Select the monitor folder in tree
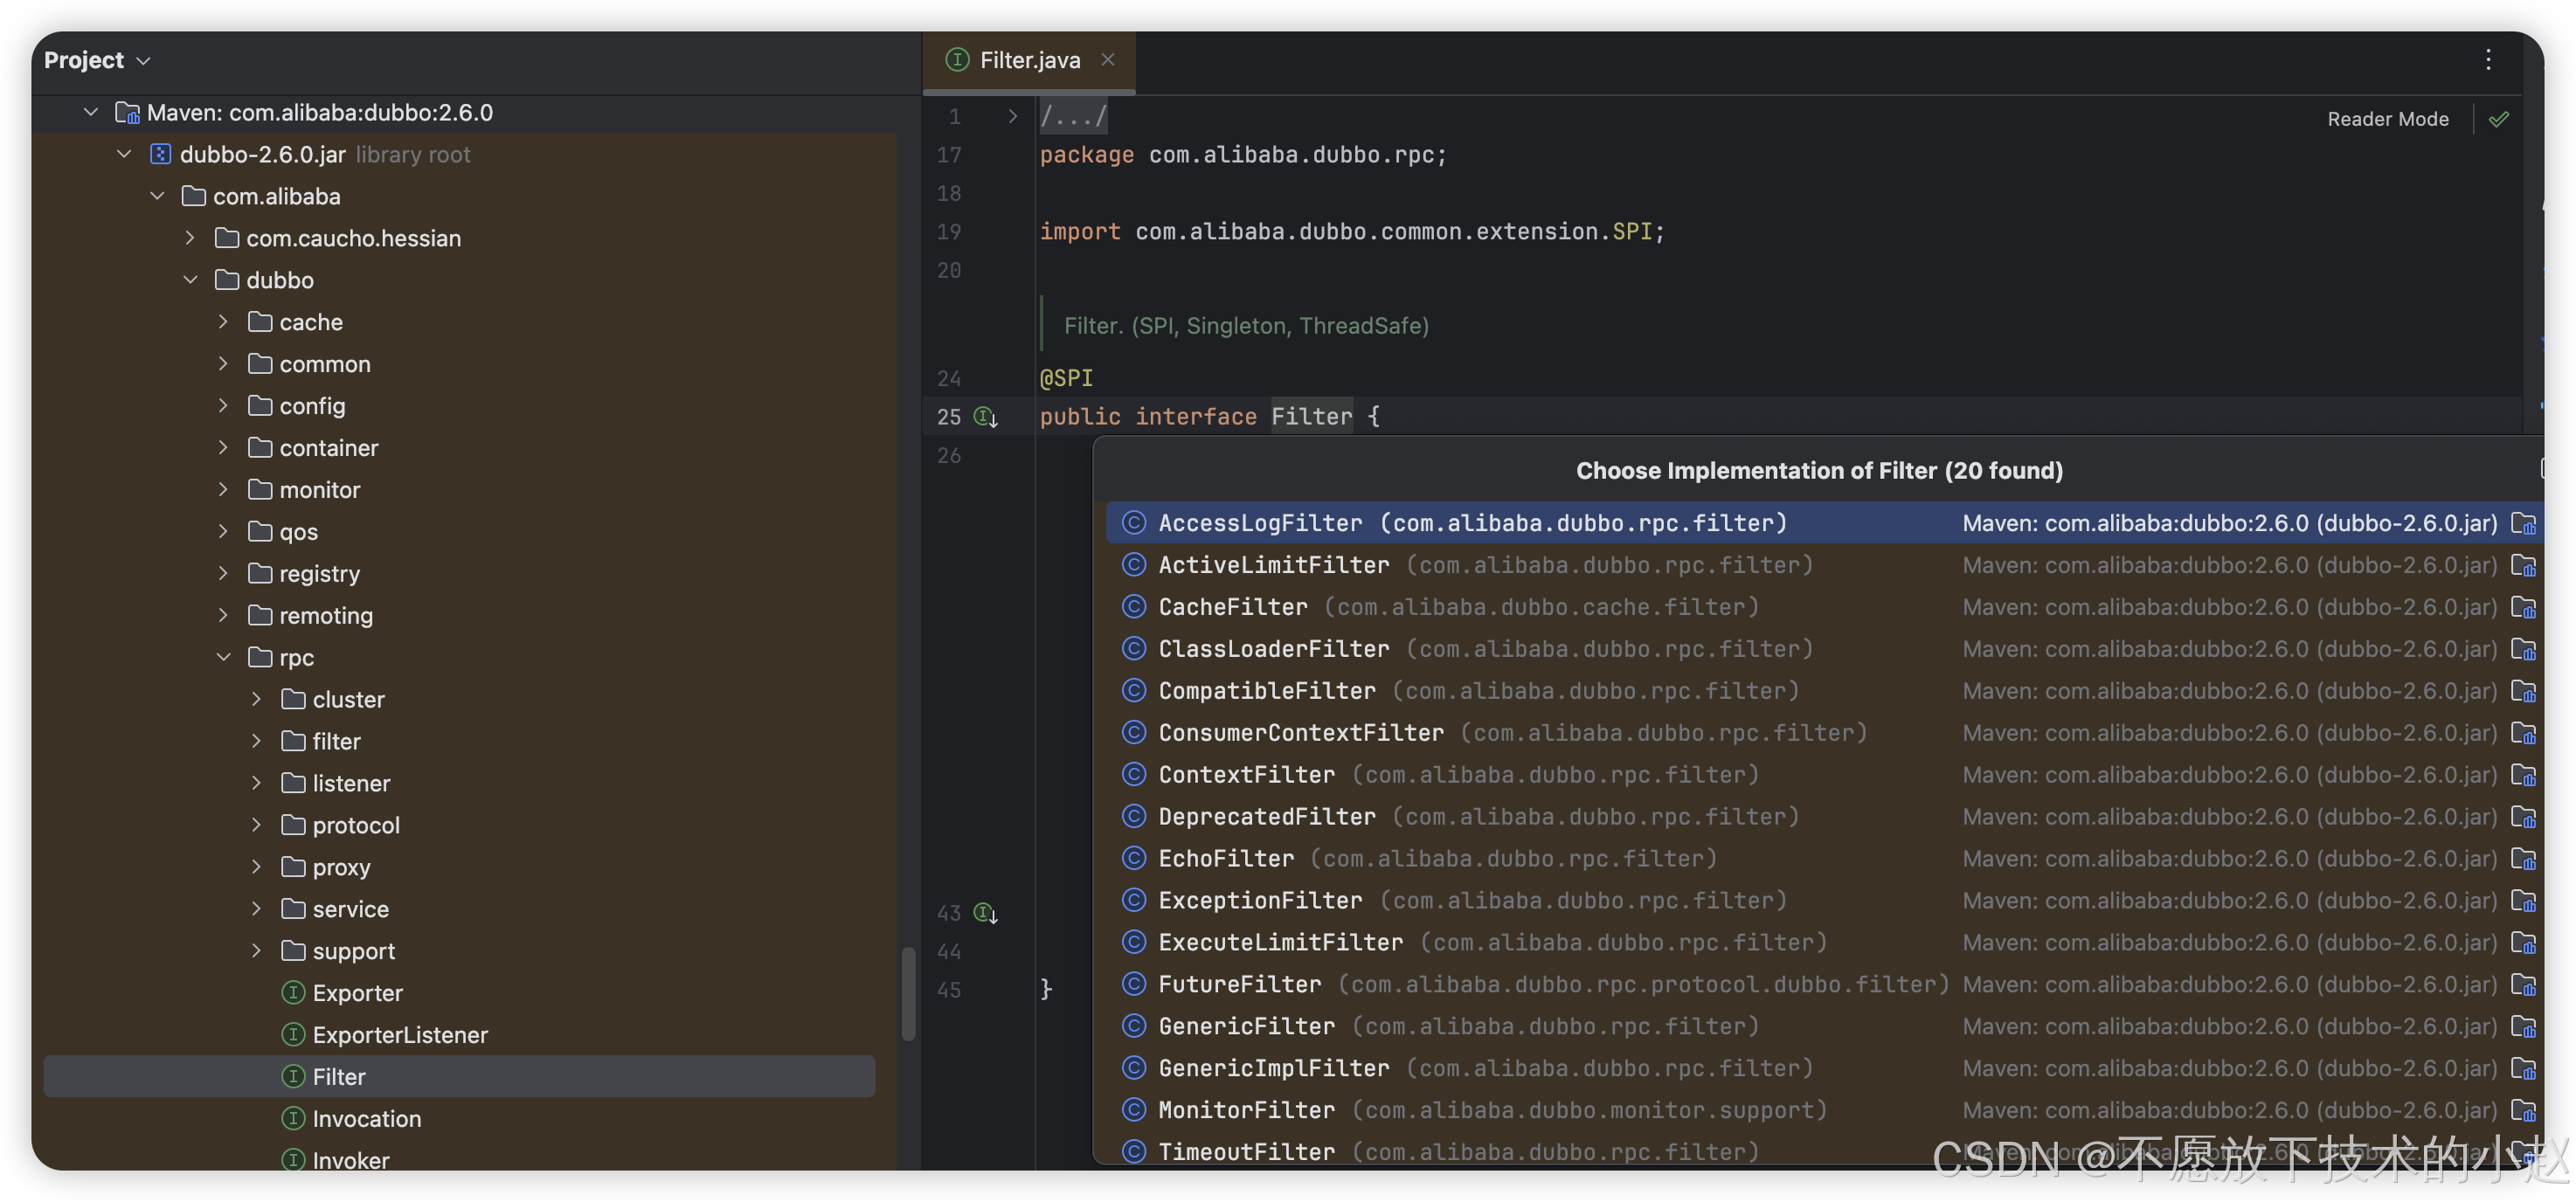The height and width of the screenshot is (1202, 2576). [x=305, y=490]
